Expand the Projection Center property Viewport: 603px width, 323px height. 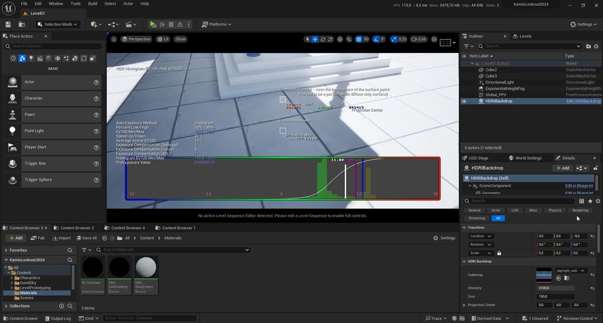pyautogui.click(x=464, y=305)
